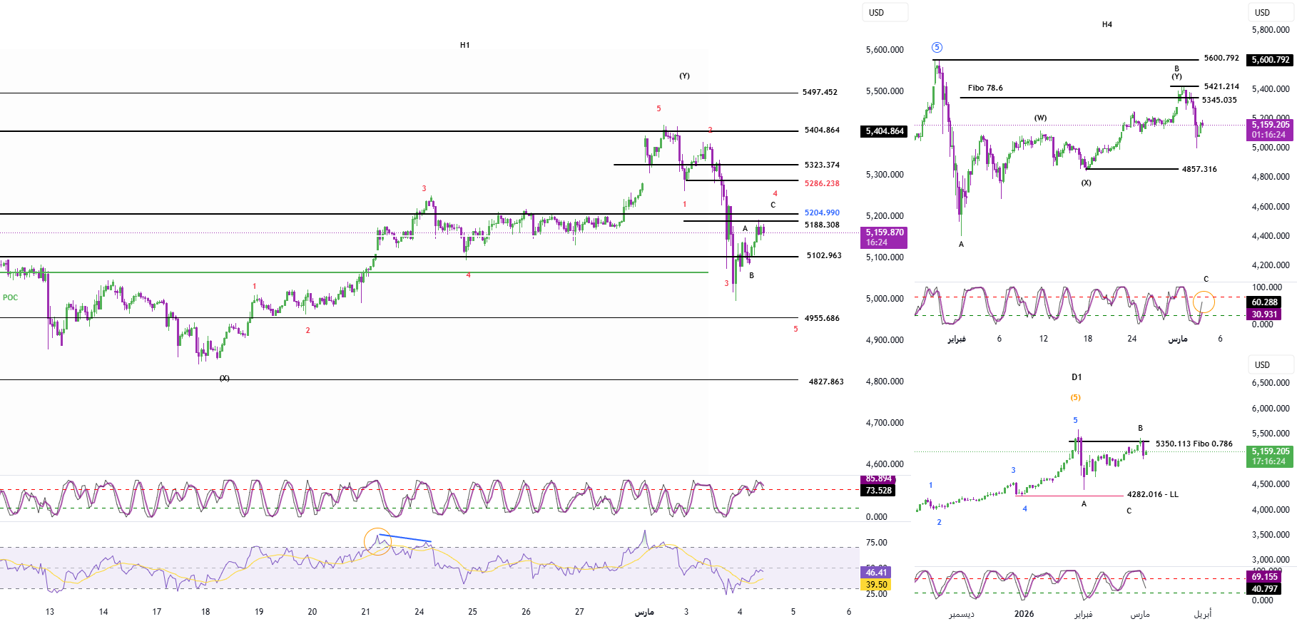Open the USD currency selector on H4 chart
Screen dimensions: 1297x624
[x=1270, y=13]
